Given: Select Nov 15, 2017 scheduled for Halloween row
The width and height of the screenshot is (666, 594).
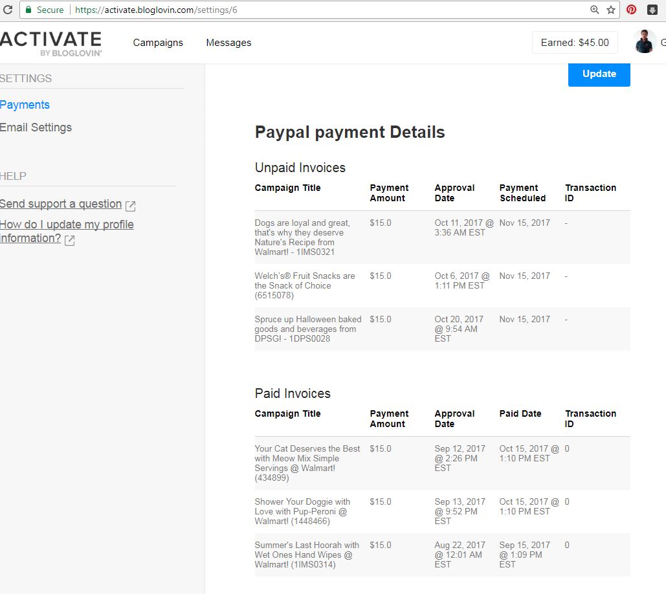Looking at the screenshot, I should 524,319.
